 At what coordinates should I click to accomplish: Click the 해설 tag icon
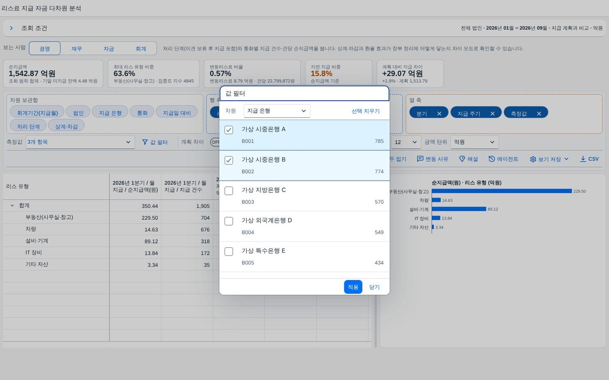coord(462,159)
